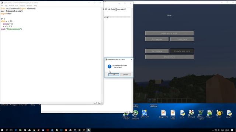Viewport: 236px width, 132px height.
Task: Select the урок_10 Python file icon
Action: pos(229,114)
